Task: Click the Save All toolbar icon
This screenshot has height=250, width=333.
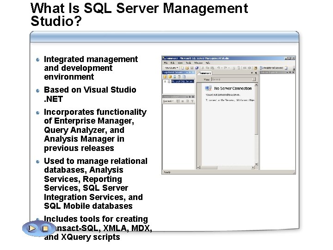Action: [197, 68]
